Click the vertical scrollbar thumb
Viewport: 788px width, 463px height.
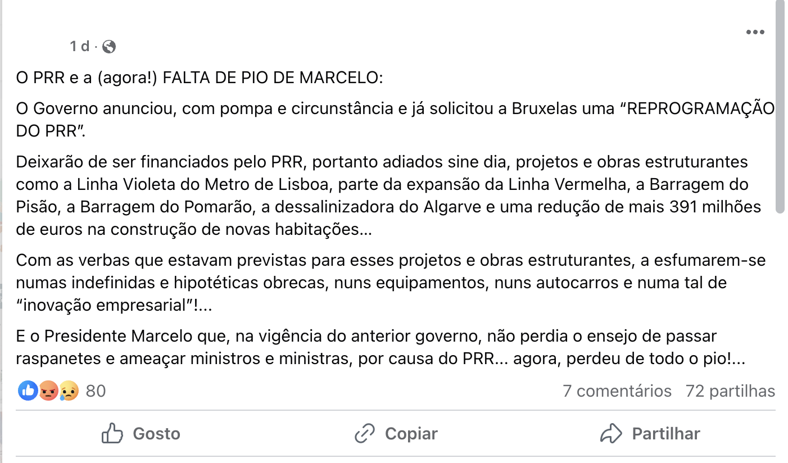click(780, 107)
